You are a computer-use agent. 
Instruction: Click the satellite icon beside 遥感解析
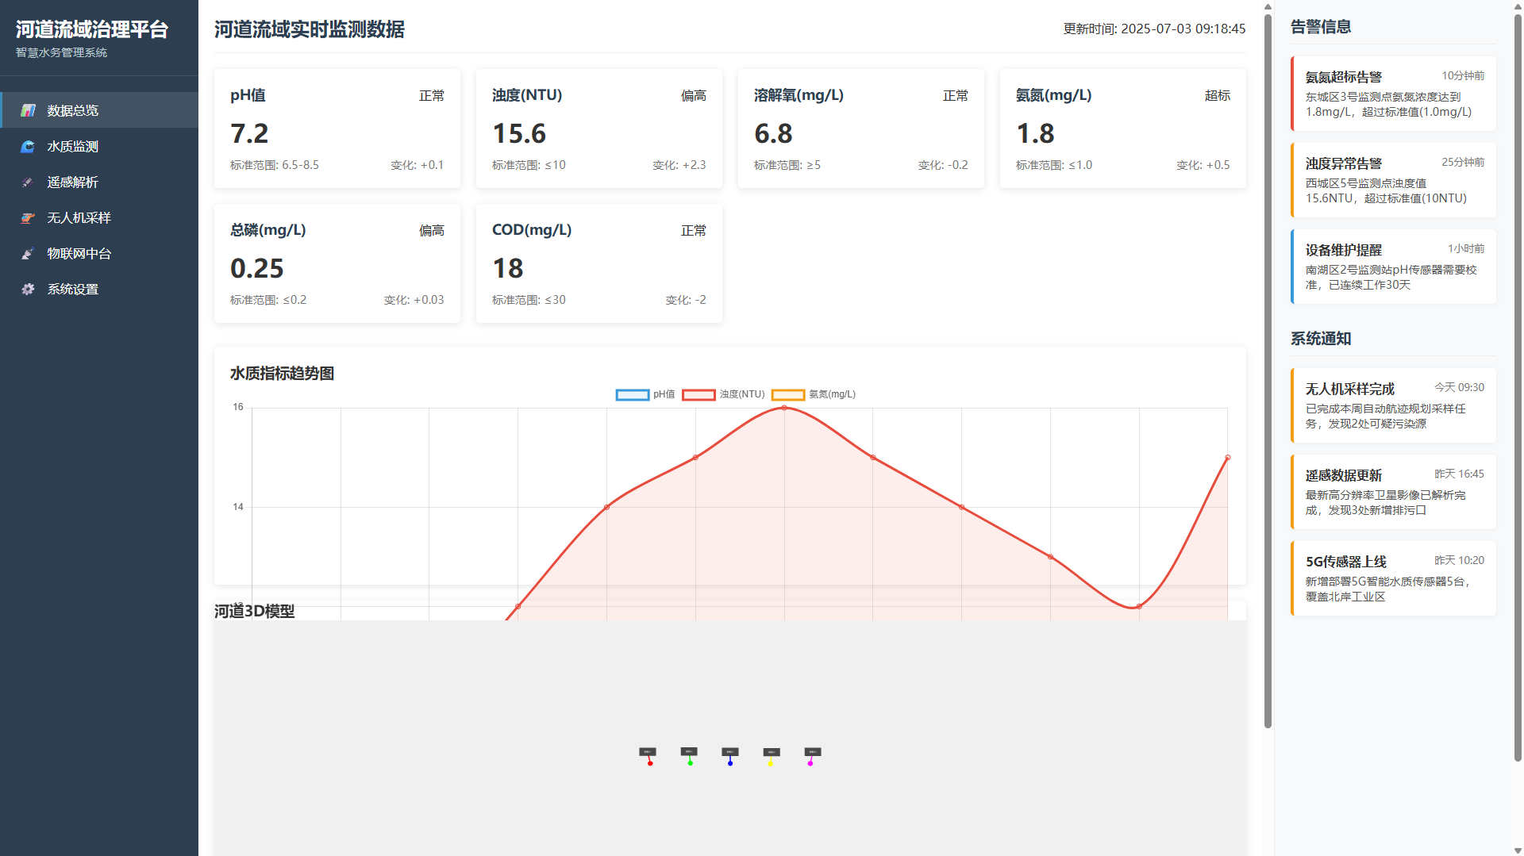click(28, 182)
